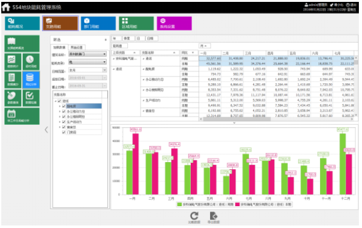
Task: Open the 本月 date range dropdown
Action: click(87, 70)
